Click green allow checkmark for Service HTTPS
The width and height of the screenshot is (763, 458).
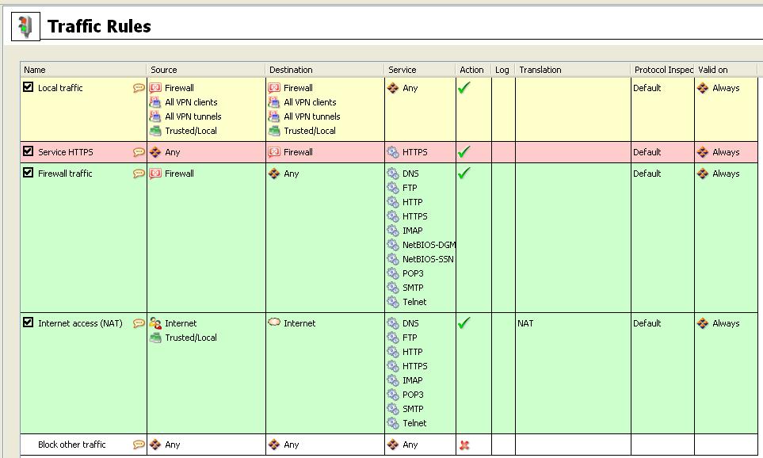tap(464, 152)
